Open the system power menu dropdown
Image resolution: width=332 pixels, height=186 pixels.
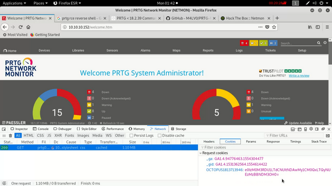(x=324, y=3)
